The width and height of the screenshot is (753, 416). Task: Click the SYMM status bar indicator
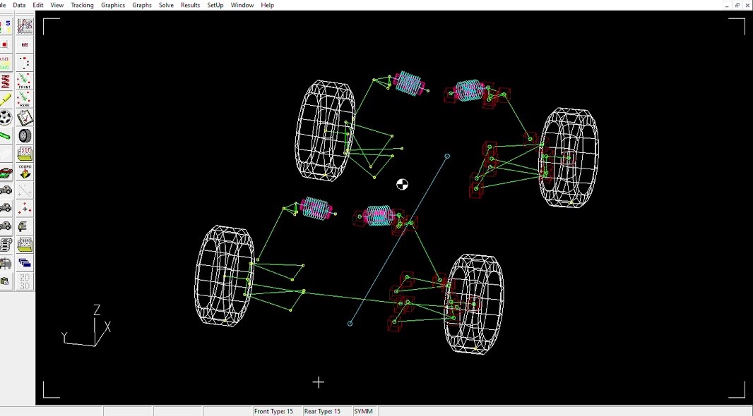click(x=364, y=411)
